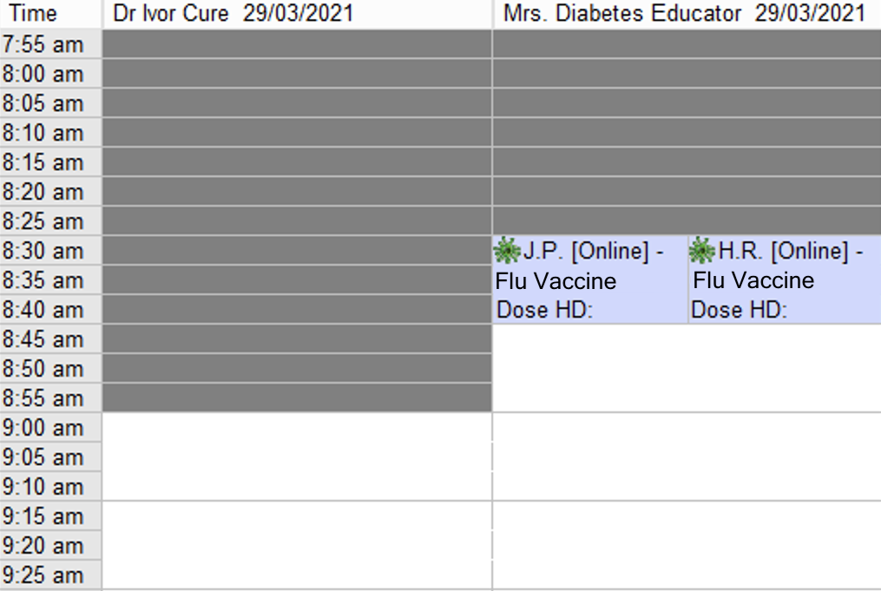881x591 pixels.
Task: Open H.R. Flu Vaccine appointment
Action: [785, 279]
